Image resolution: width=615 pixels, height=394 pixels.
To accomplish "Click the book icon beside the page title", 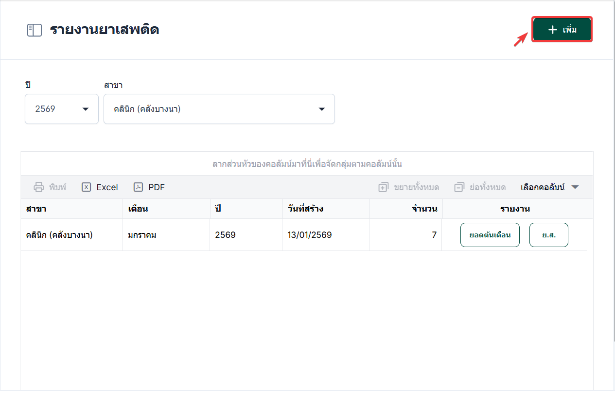I will click(34, 30).
